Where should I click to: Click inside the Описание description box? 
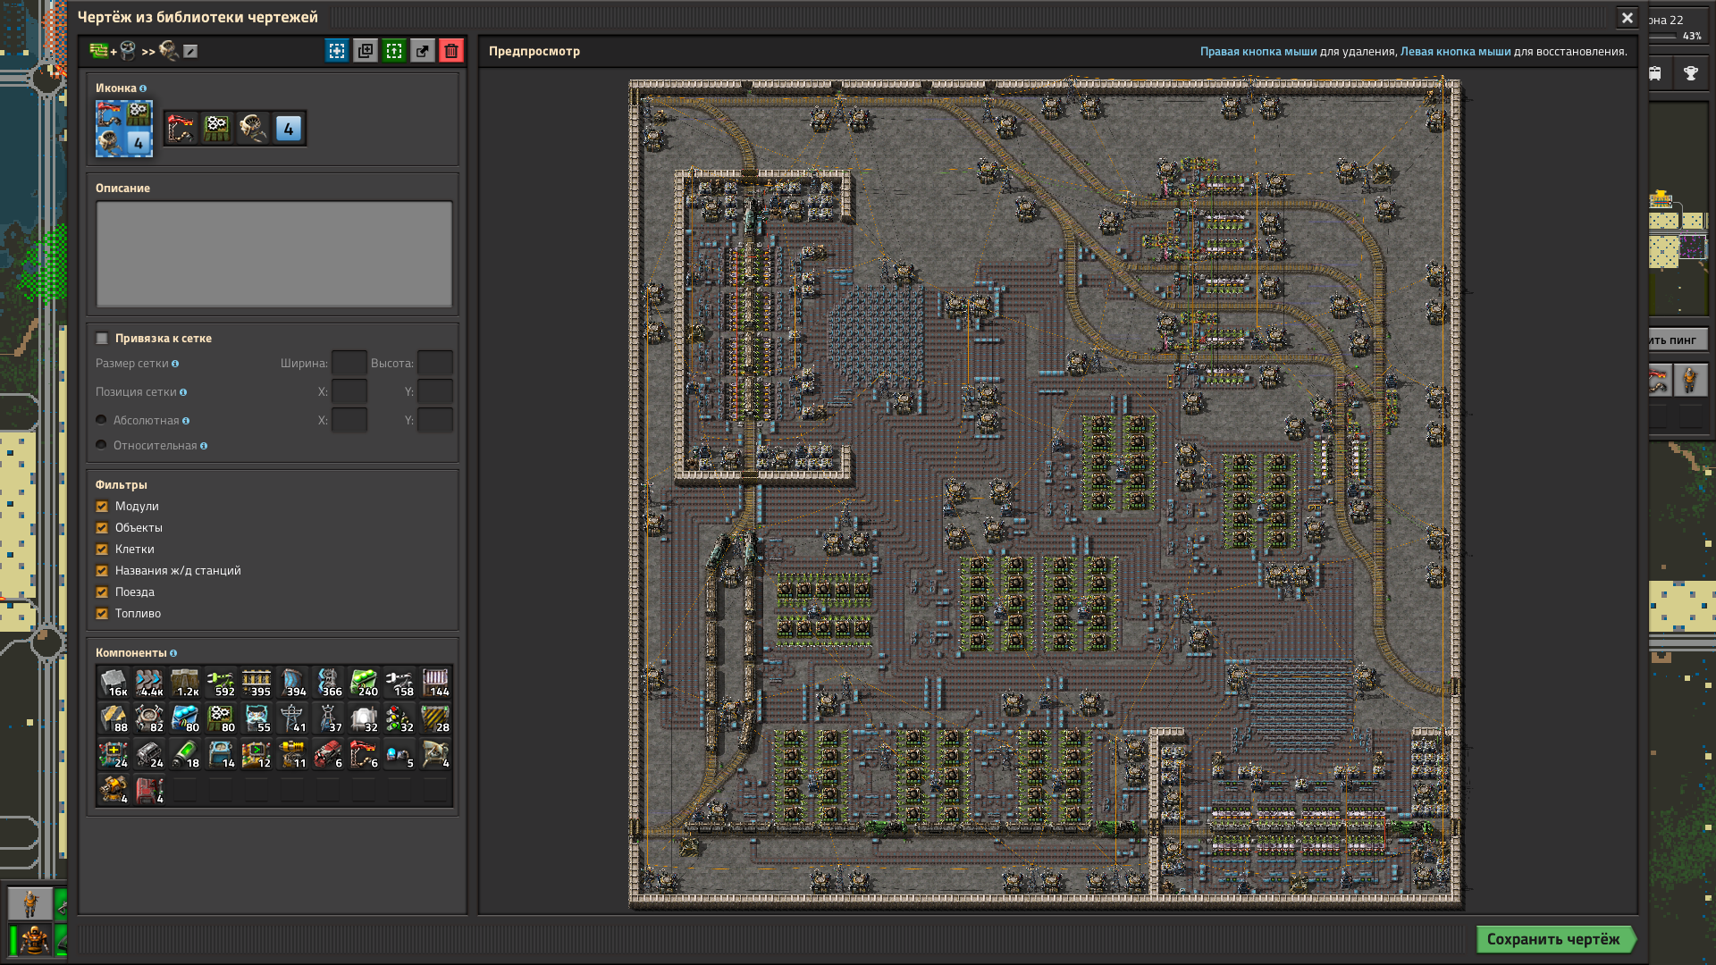click(x=274, y=254)
